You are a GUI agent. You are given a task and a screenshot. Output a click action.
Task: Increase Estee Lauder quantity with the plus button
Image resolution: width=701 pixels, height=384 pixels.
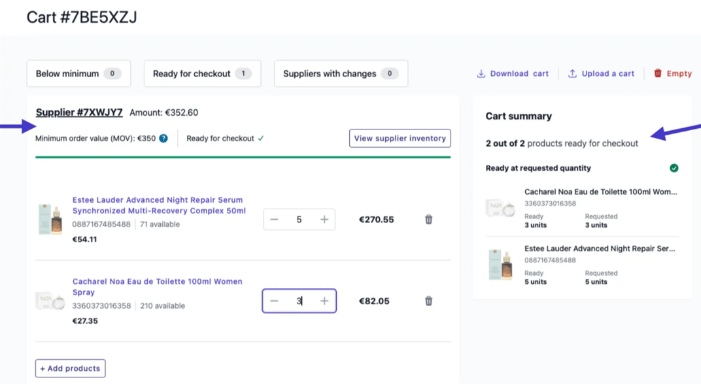pyautogui.click(x=324, y=219)
